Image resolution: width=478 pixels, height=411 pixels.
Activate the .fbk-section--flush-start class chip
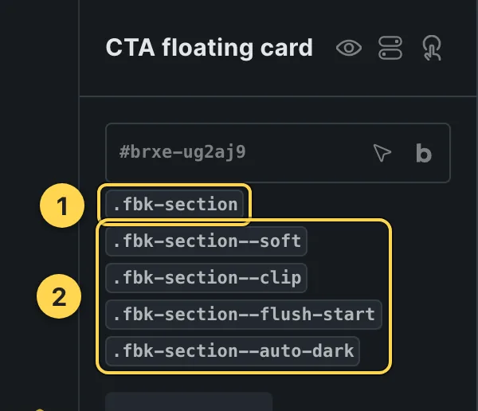[x=244, y=315]
